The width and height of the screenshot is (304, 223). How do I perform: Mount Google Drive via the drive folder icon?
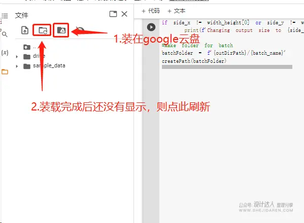[x=61, y=30]
